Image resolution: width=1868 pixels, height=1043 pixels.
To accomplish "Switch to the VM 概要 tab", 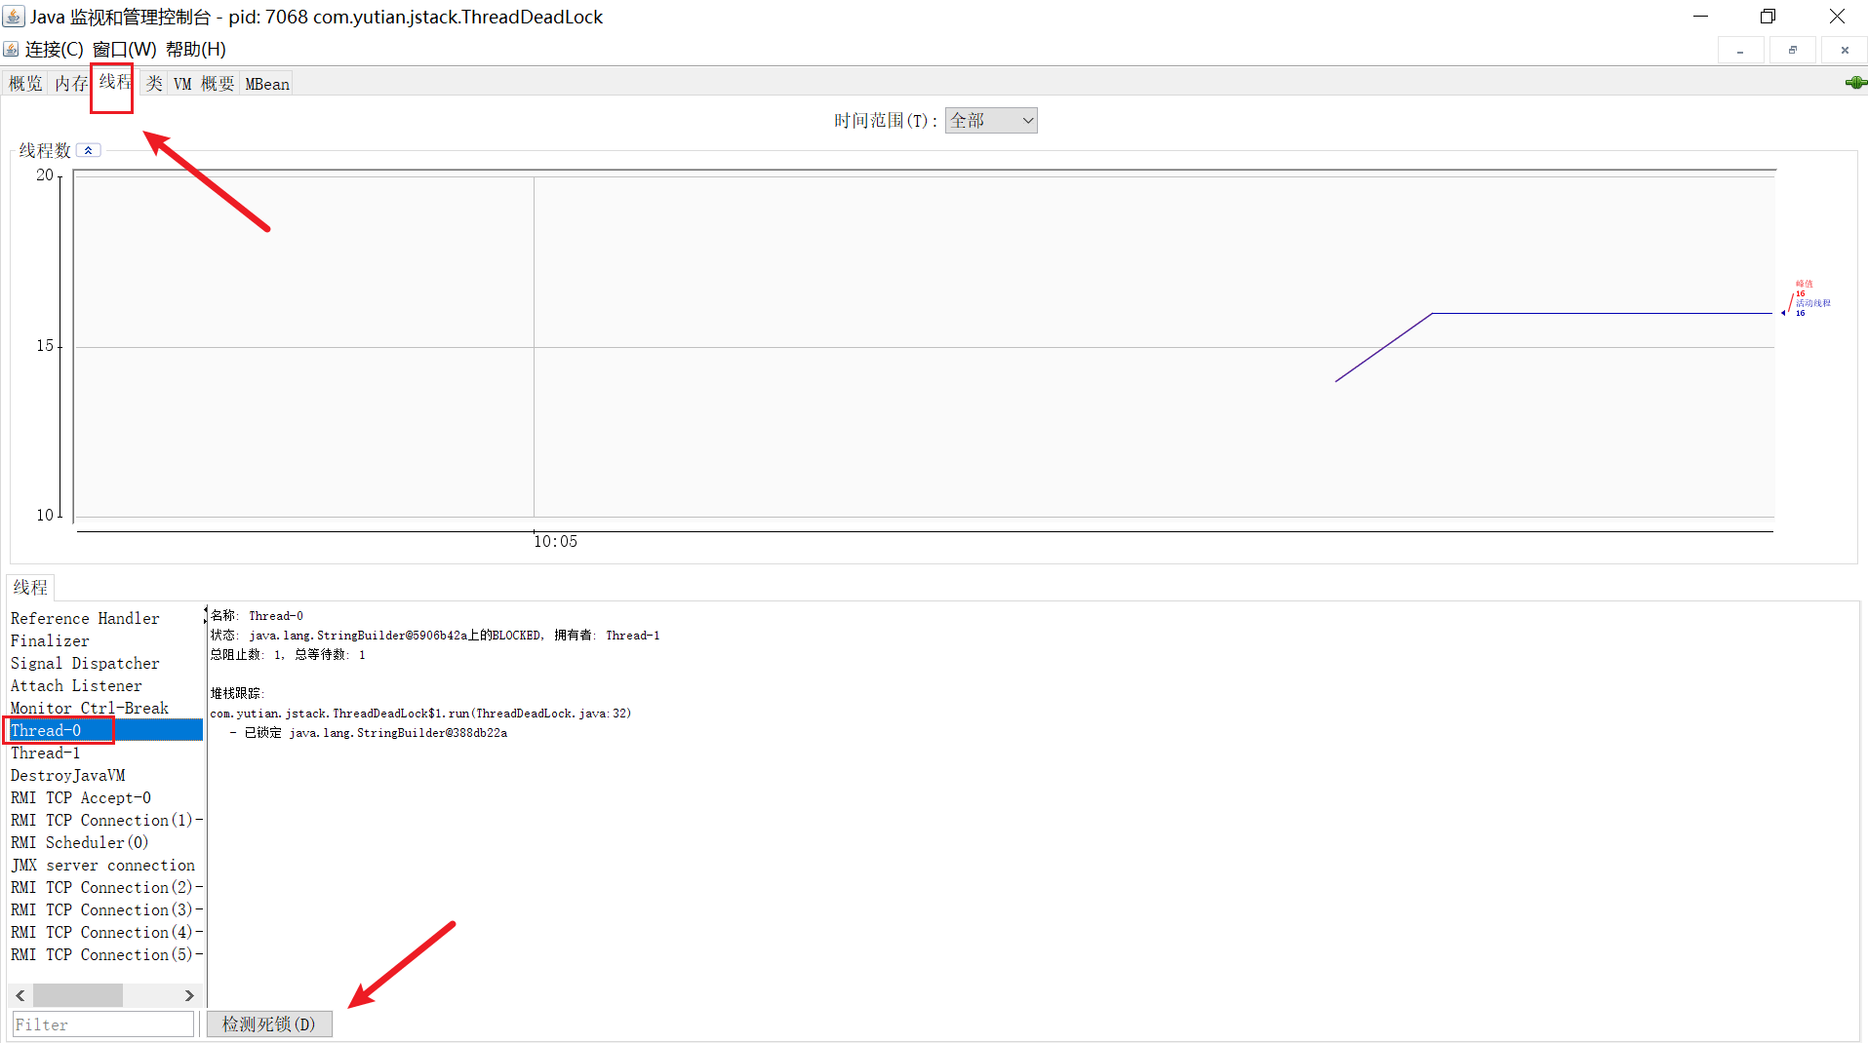I will coord(204,84).
